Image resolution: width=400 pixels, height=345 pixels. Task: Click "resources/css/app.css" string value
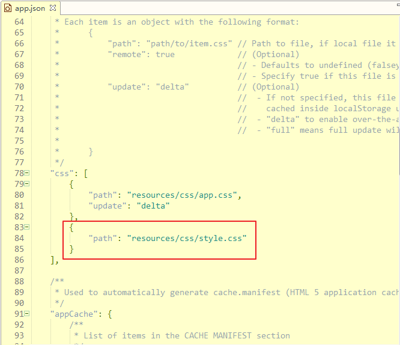182,195
